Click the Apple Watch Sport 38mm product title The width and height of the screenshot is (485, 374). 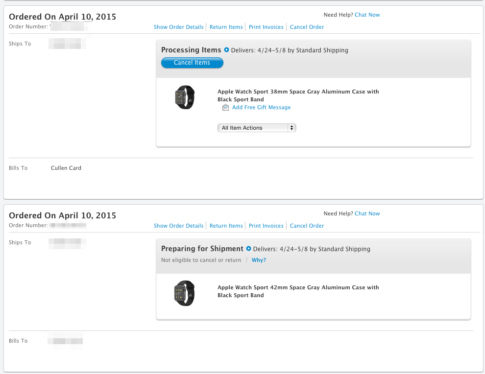tap(298, 95)
